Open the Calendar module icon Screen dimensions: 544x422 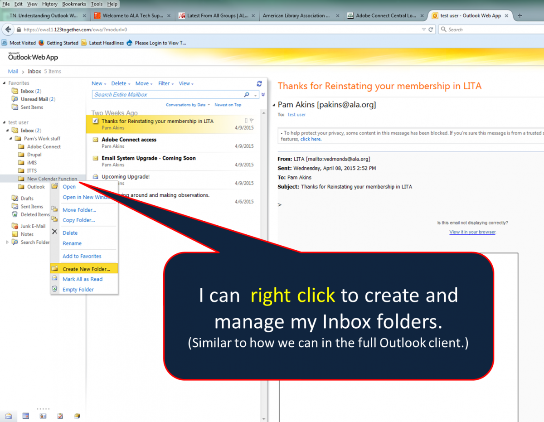[26, 416]
